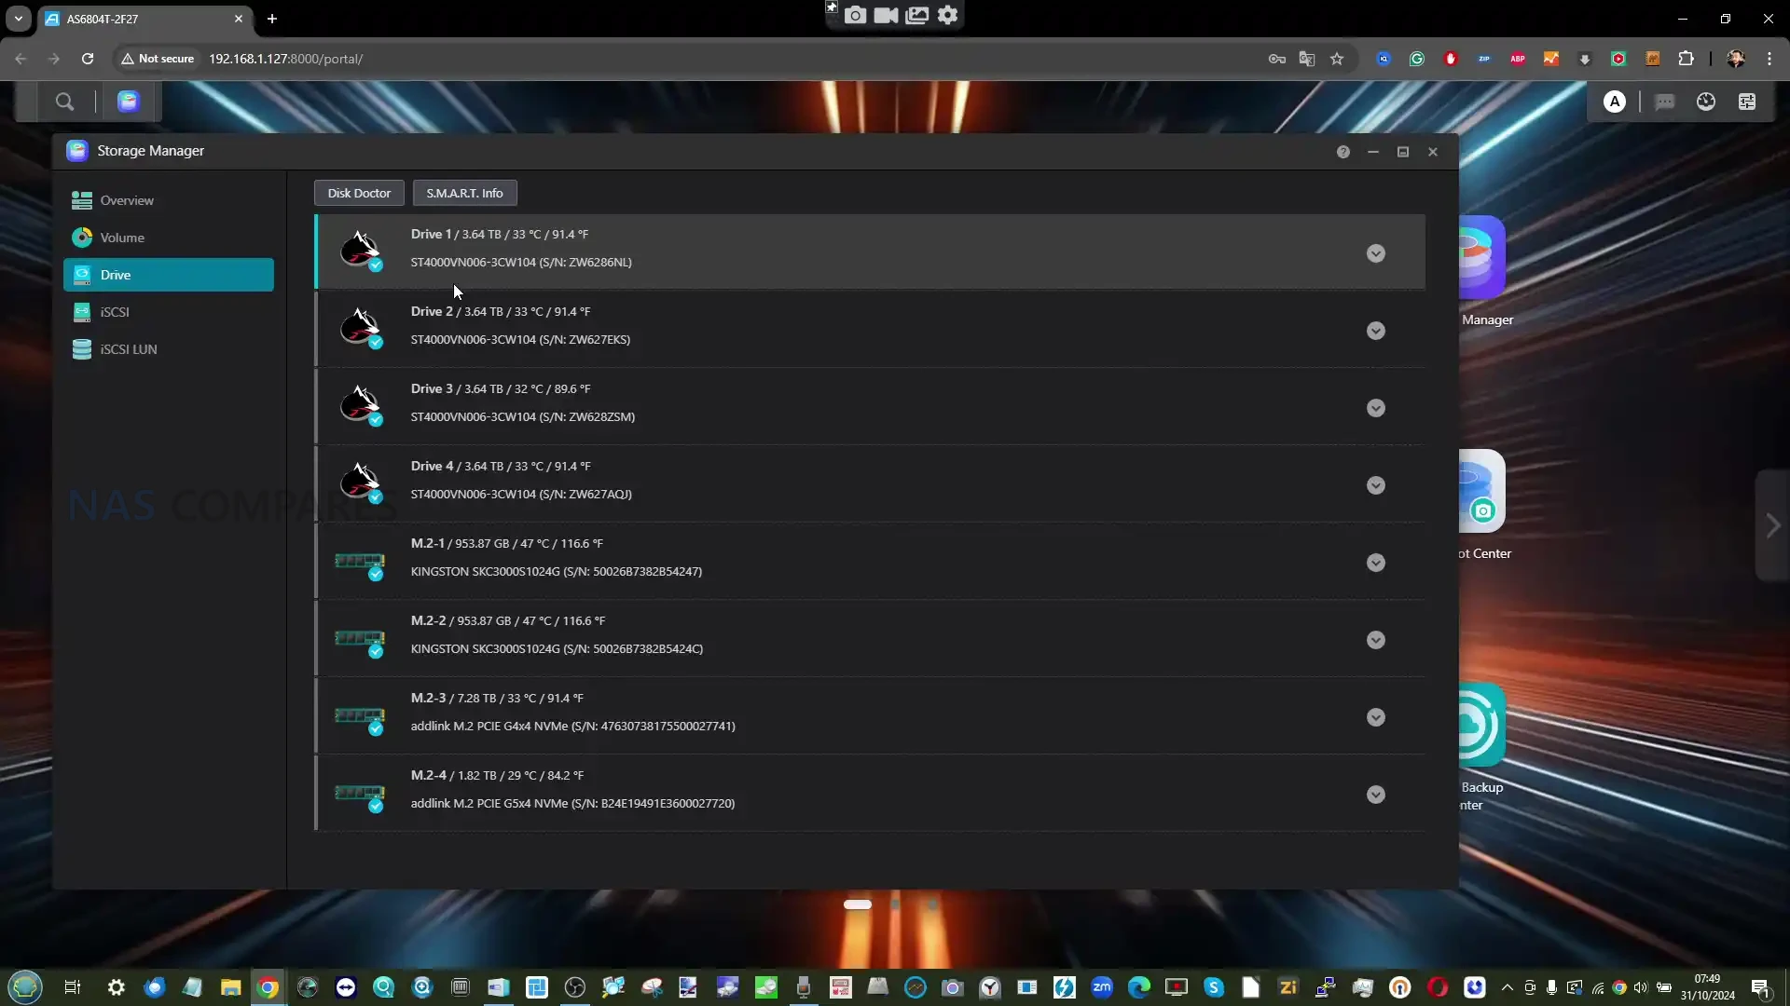This screenshot has width=1790, height=1006.
Task: Open the Storage Manager help icon
Action: tap(1342, 152)
